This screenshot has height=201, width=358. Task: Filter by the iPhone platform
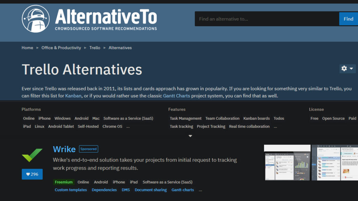[x=44, y=118]
